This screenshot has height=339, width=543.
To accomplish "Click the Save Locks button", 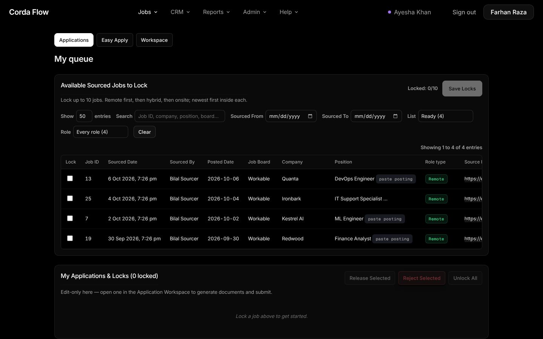I will [x=462, y=89].
